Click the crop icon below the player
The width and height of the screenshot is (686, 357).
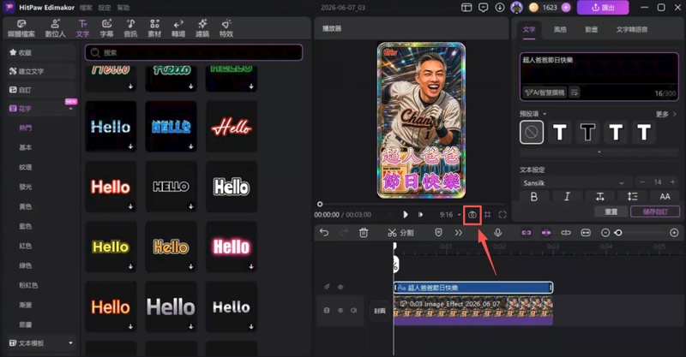pos(487,215)
